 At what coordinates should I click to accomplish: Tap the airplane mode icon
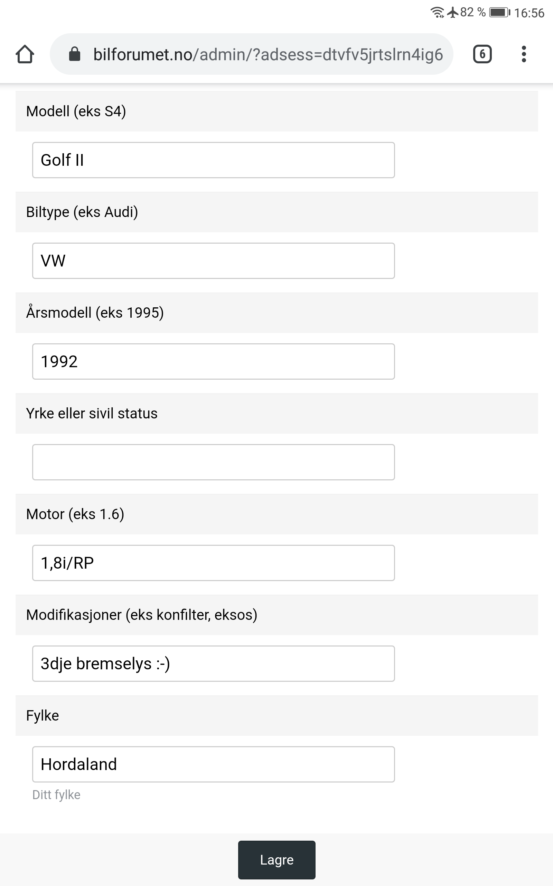(453, 12)
